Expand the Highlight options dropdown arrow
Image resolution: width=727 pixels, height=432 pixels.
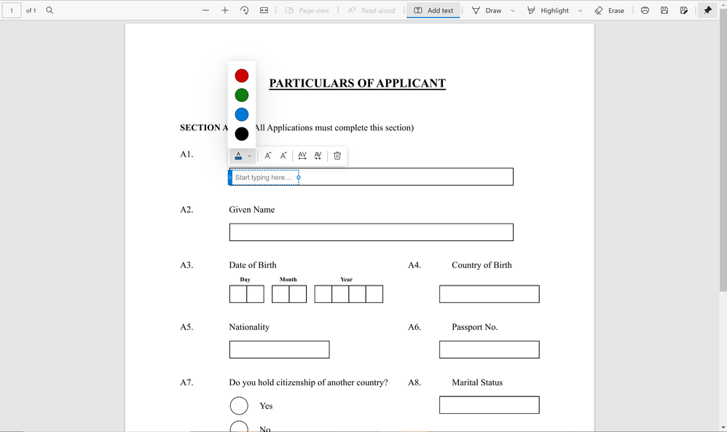coord(580,11)
